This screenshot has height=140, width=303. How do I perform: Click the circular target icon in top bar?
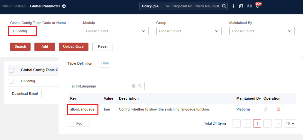[x=249, y=6]
